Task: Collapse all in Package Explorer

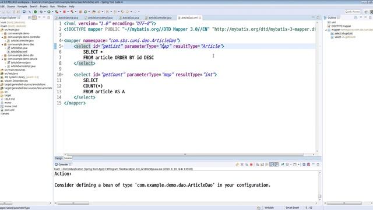Action: tap(30, 17)
